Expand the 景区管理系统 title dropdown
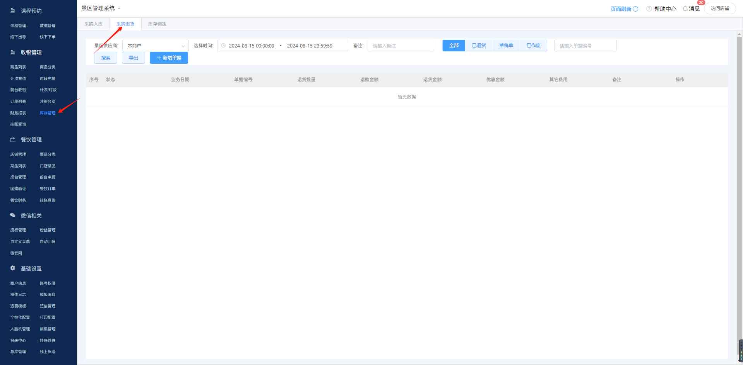This screenshot has width=743, height=365. 119,8
